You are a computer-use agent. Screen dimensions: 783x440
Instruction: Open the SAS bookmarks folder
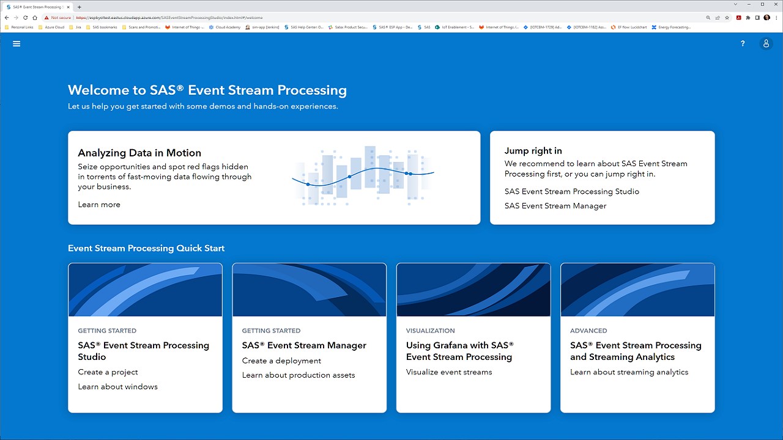(102, 28)
